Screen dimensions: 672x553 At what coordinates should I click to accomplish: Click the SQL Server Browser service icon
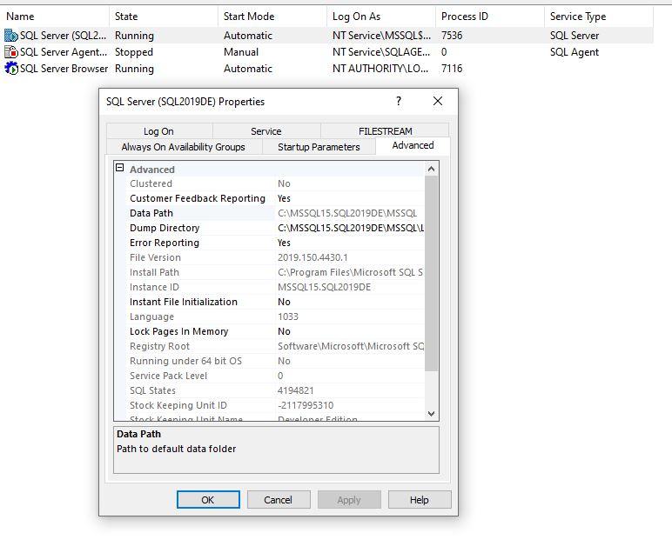11,69
